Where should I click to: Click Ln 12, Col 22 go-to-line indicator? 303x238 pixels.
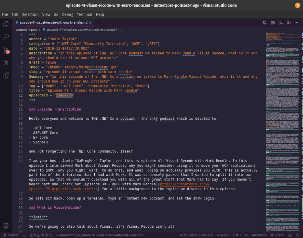tap(196, 235)
